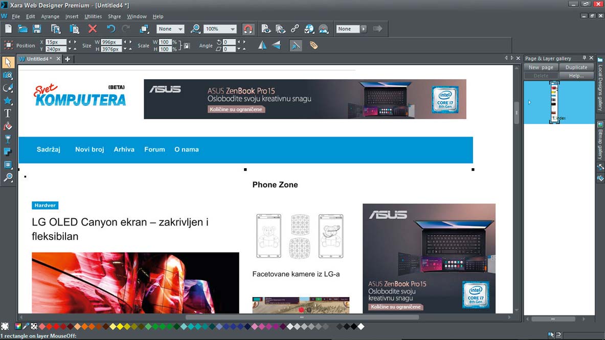The image size is (605, 340).
Task: Click the orange name tag icon
Action: coord(313,46)
